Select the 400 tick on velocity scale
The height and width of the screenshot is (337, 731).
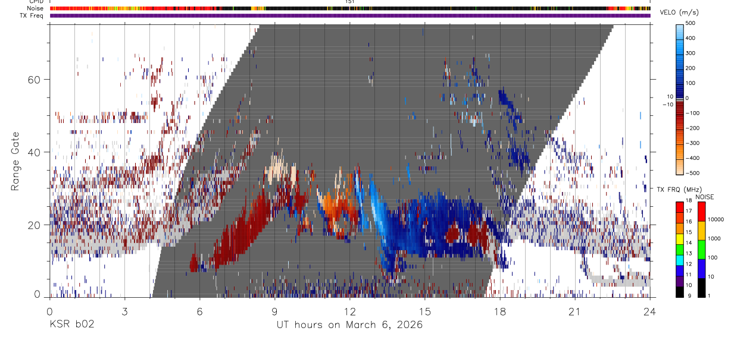coord(692,38)
